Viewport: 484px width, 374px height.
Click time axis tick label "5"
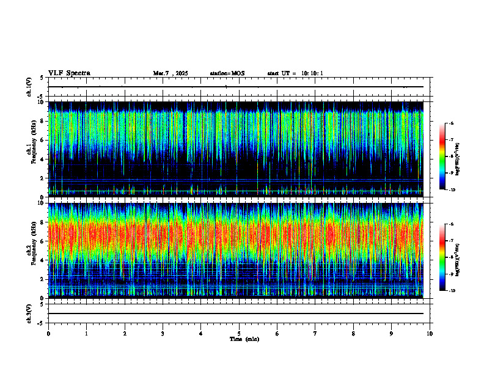239,334
